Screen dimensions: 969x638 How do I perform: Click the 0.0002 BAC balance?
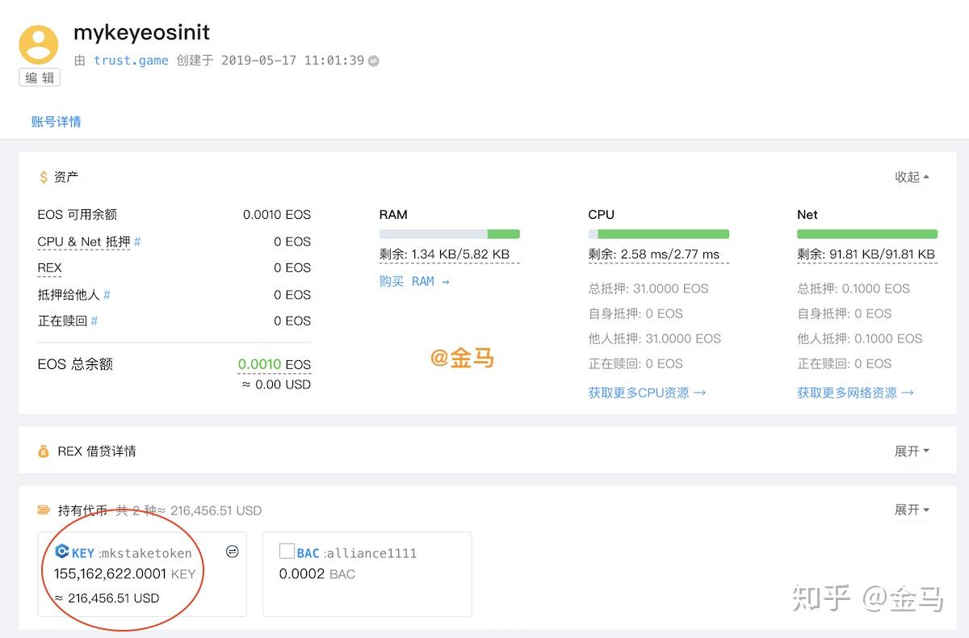click(317, 574)
